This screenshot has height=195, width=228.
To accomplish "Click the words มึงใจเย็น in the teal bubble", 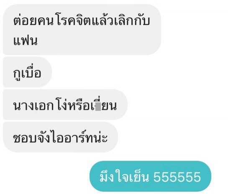I will pos(125,176).
